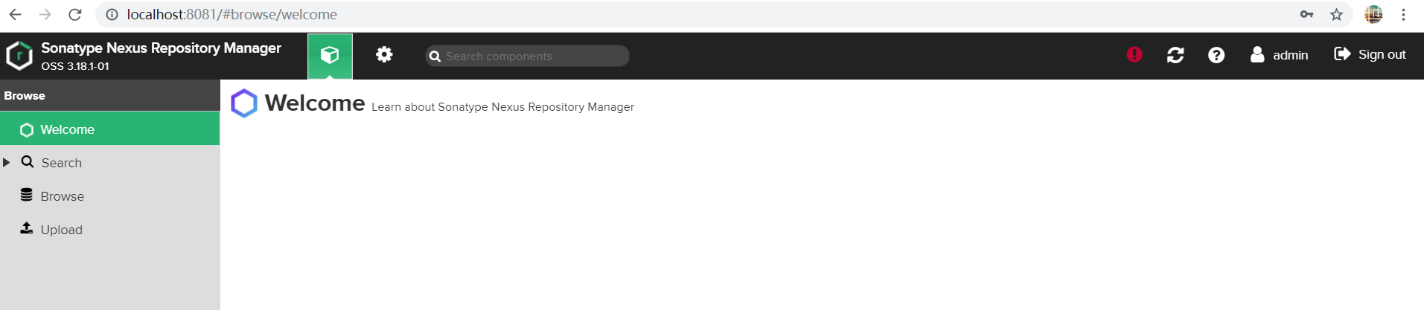
Task: Click the admin user account button
Action: pyautogui.click(x=1279, y=55)
